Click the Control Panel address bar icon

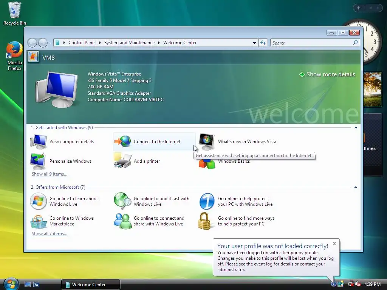coord(57,43)
